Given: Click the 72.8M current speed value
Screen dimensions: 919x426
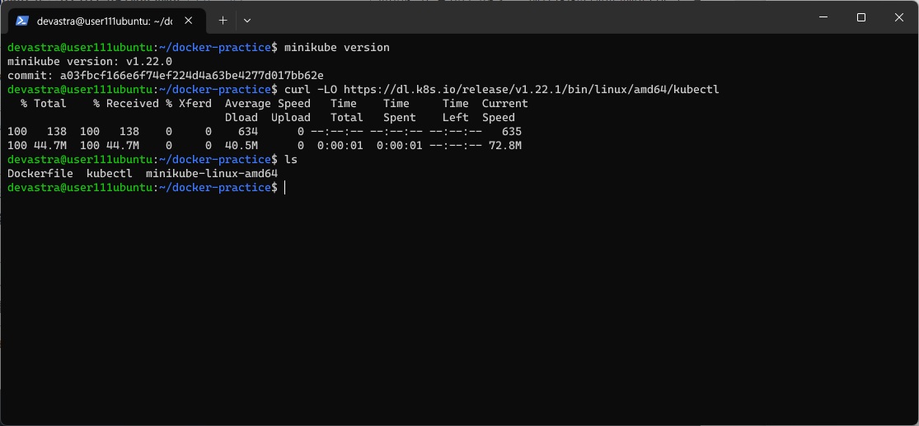Looking at the screenshot, I should tap(505, 146).
